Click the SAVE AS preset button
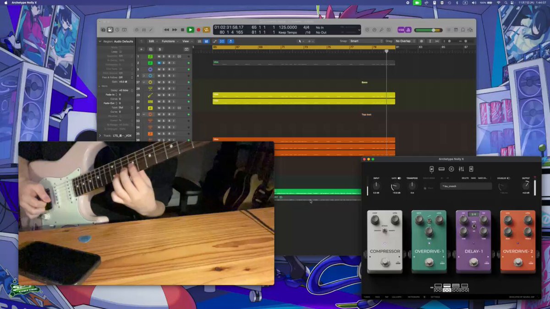This screenshot has width=550, height=309. point(482,178)
